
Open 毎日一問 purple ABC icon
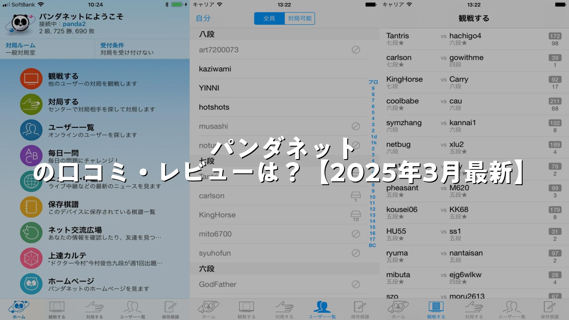(x=31, y=156)
